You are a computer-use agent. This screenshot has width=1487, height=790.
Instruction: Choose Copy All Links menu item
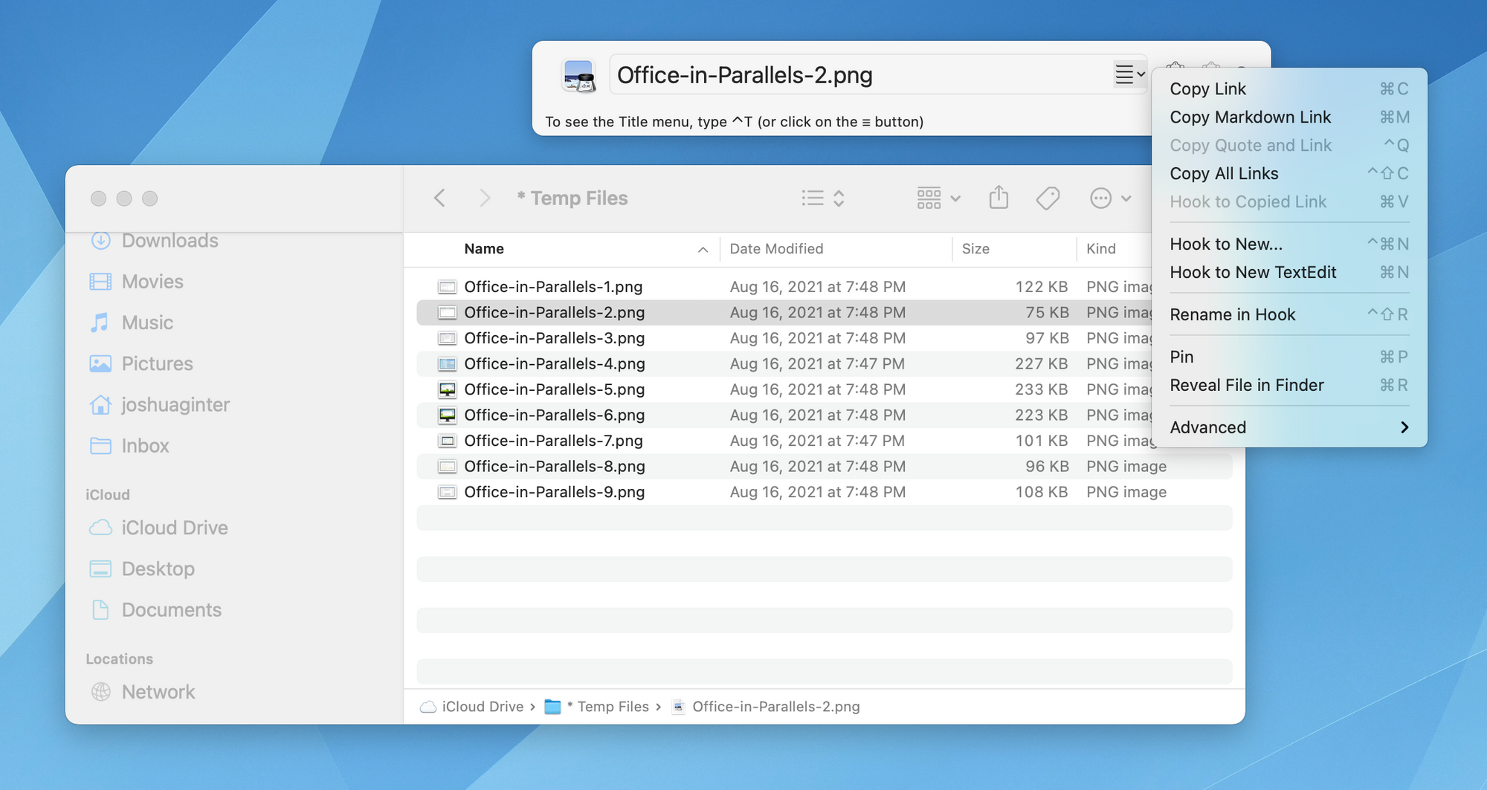click(x=1289, y=174)
